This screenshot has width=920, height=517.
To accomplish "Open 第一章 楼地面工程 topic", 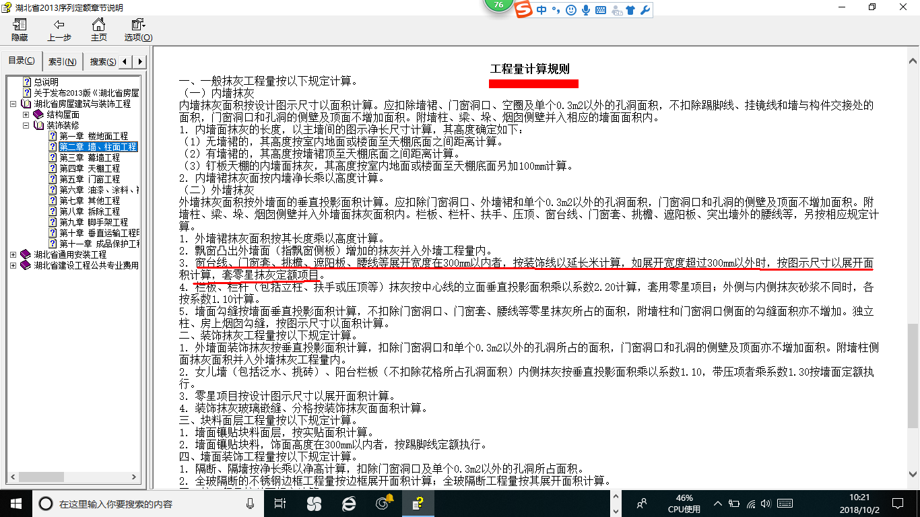I will click(x=93, y=136).
